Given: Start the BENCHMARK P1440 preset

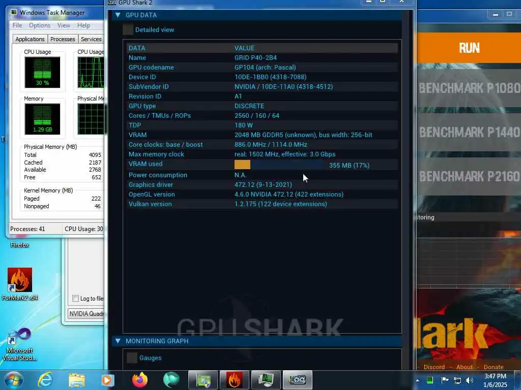Looking at the screenshot, I should click(469, 133).
